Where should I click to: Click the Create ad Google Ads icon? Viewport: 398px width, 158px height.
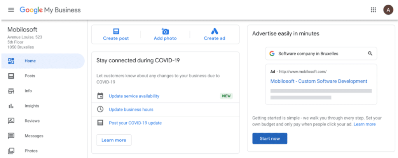pos(215,31)
